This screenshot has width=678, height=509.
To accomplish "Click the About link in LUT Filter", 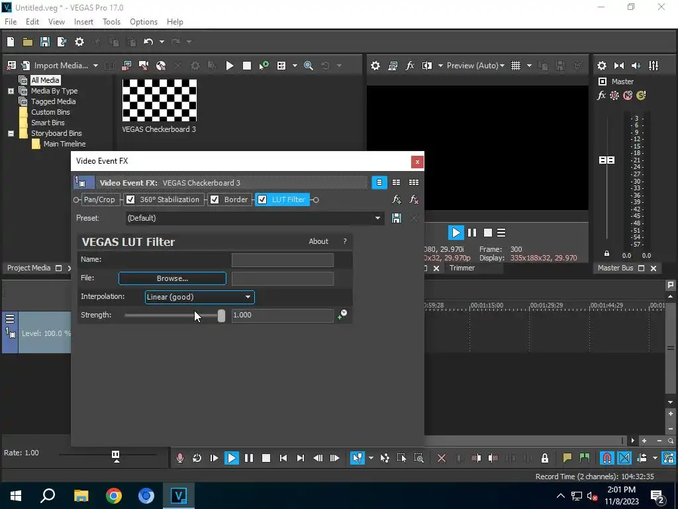I will click(318, 241).
